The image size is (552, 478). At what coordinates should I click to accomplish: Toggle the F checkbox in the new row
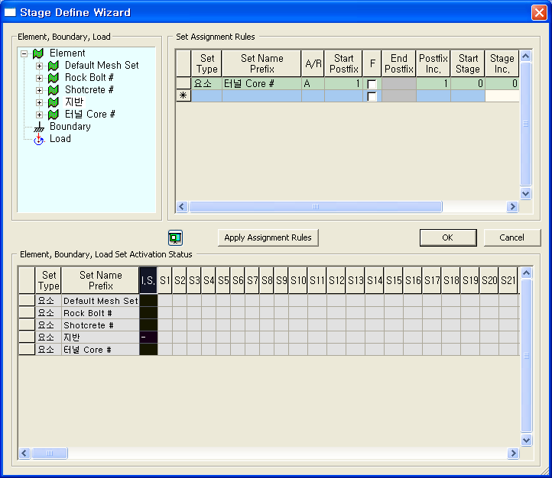point(372,96)
